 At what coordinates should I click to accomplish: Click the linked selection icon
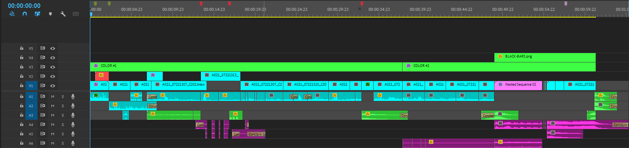tap(37, 14)
